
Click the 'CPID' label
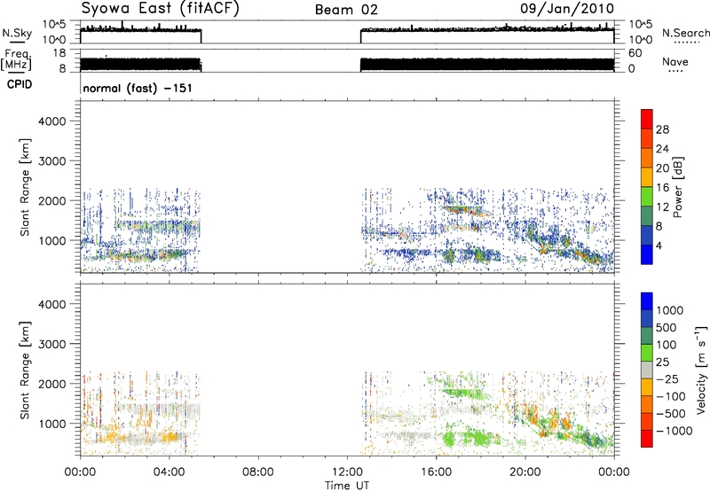click(20, 84)
